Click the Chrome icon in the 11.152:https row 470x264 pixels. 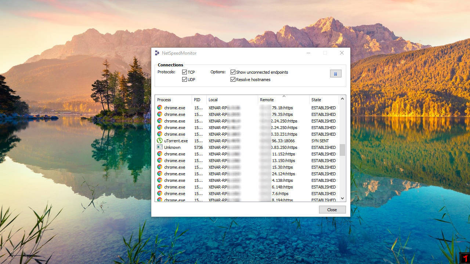[160, 154]
